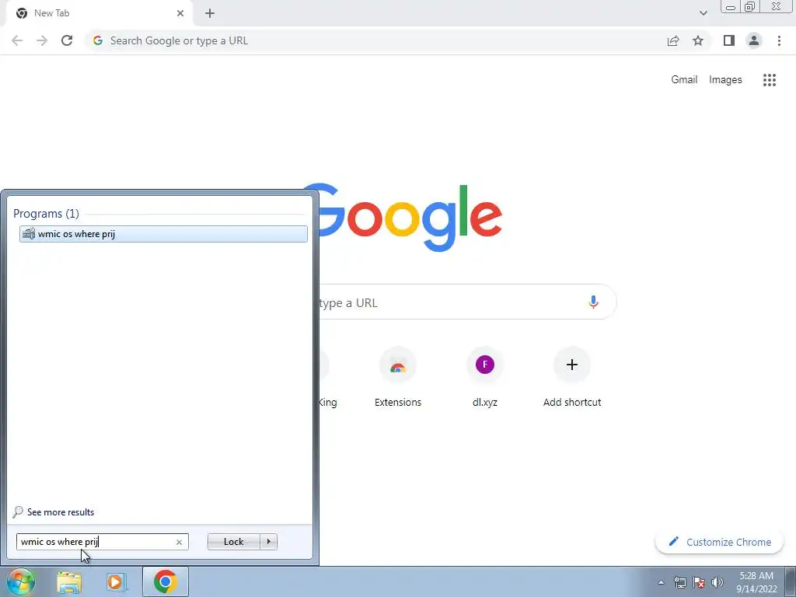Viewport: 796px width, 597px height.
Task: Show hidden tray icons arrow
Action: pyautogui.click(x=661, y=582)
